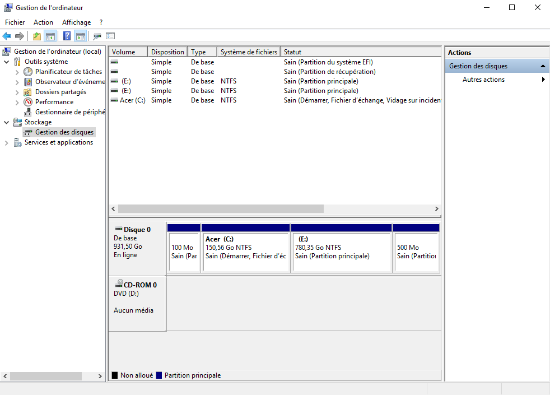The width and height of the screenshot is (550, 395).
Task: Toggle the action pane show/hide button
Action: [81, 36]
